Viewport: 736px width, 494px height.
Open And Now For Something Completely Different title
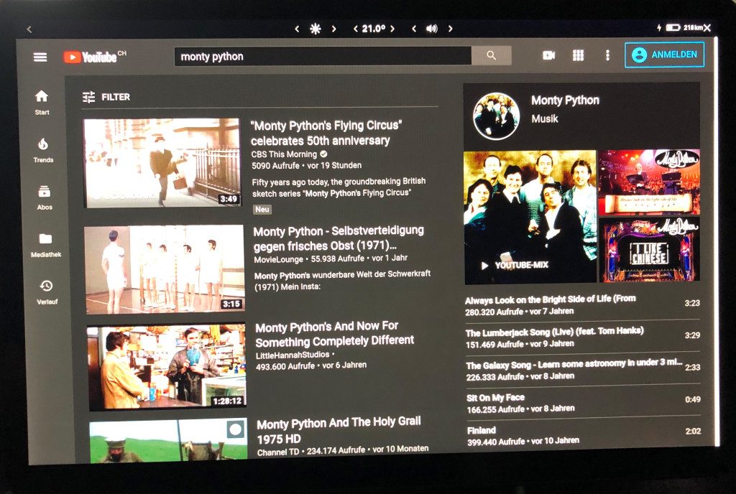[x=335, y=334]
